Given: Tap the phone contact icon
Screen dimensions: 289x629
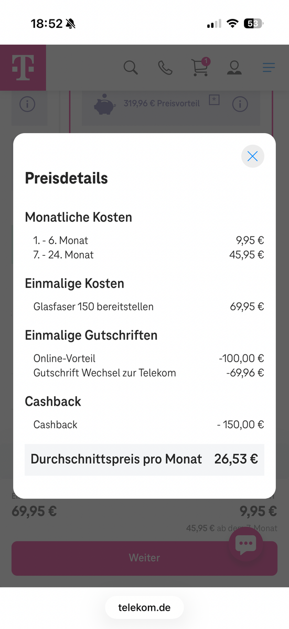Looking at the screenshot, I should pyautogui.click(x=165, y=68).
